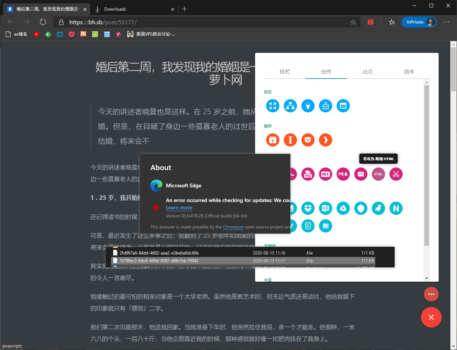The width and height of the screenshot is (457, 350).
Task: Click the lightbulb highlight icon under 设定
Action: 308,106
